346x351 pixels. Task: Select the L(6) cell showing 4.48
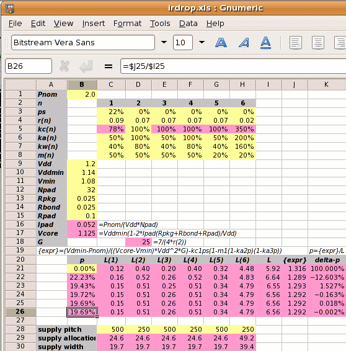243,269
